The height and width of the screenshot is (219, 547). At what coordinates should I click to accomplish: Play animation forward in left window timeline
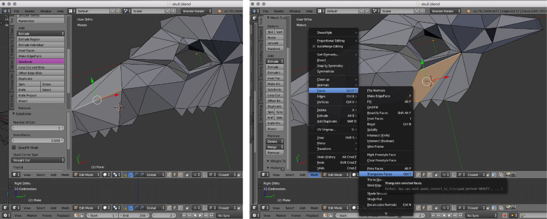point(200,215)
